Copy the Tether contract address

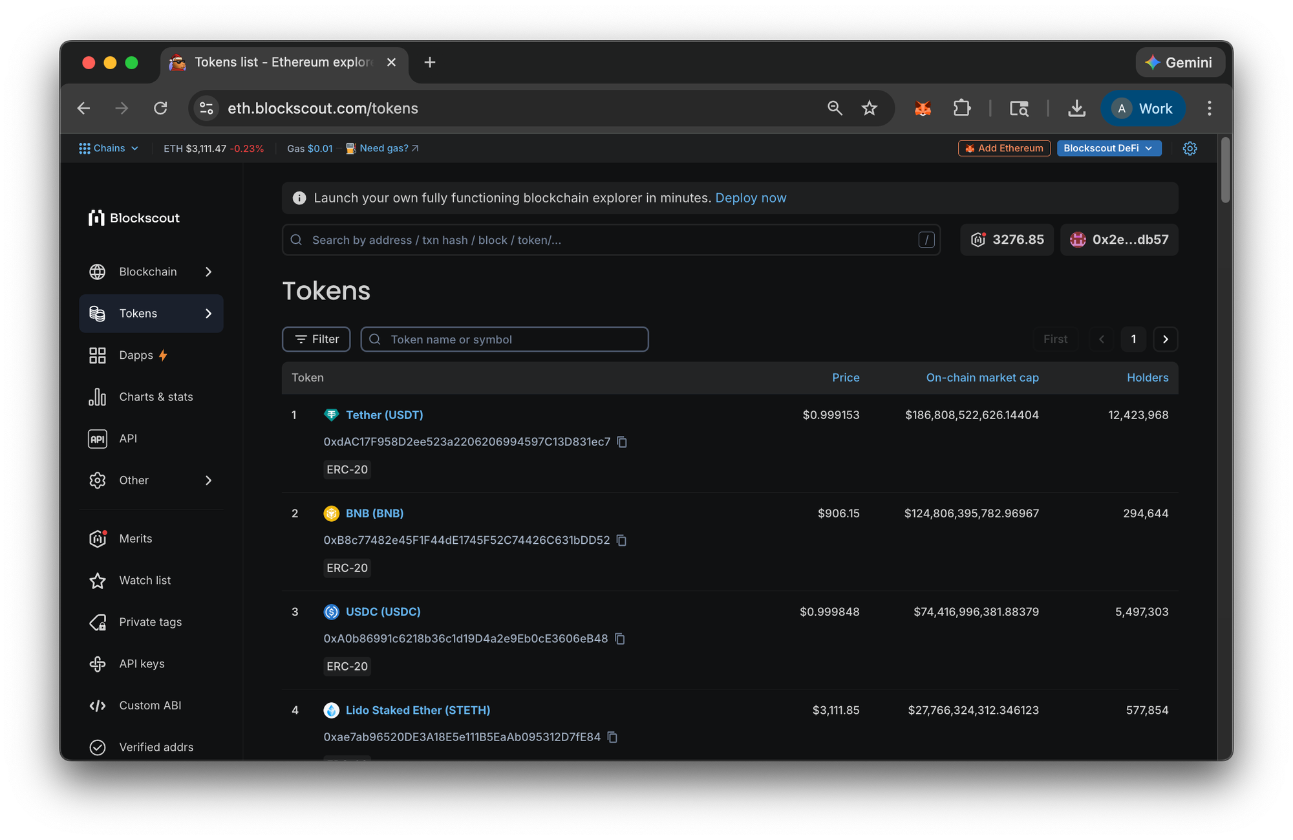pyautogui.click(x=622, y=442)
